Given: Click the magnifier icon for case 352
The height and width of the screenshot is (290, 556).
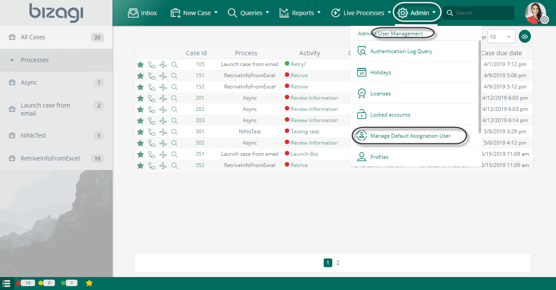Looking at the screenshot, I should pos(174,165).
